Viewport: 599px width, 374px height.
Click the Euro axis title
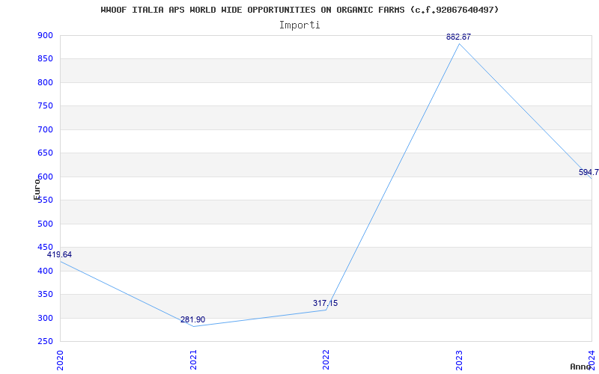coord(37,189)
